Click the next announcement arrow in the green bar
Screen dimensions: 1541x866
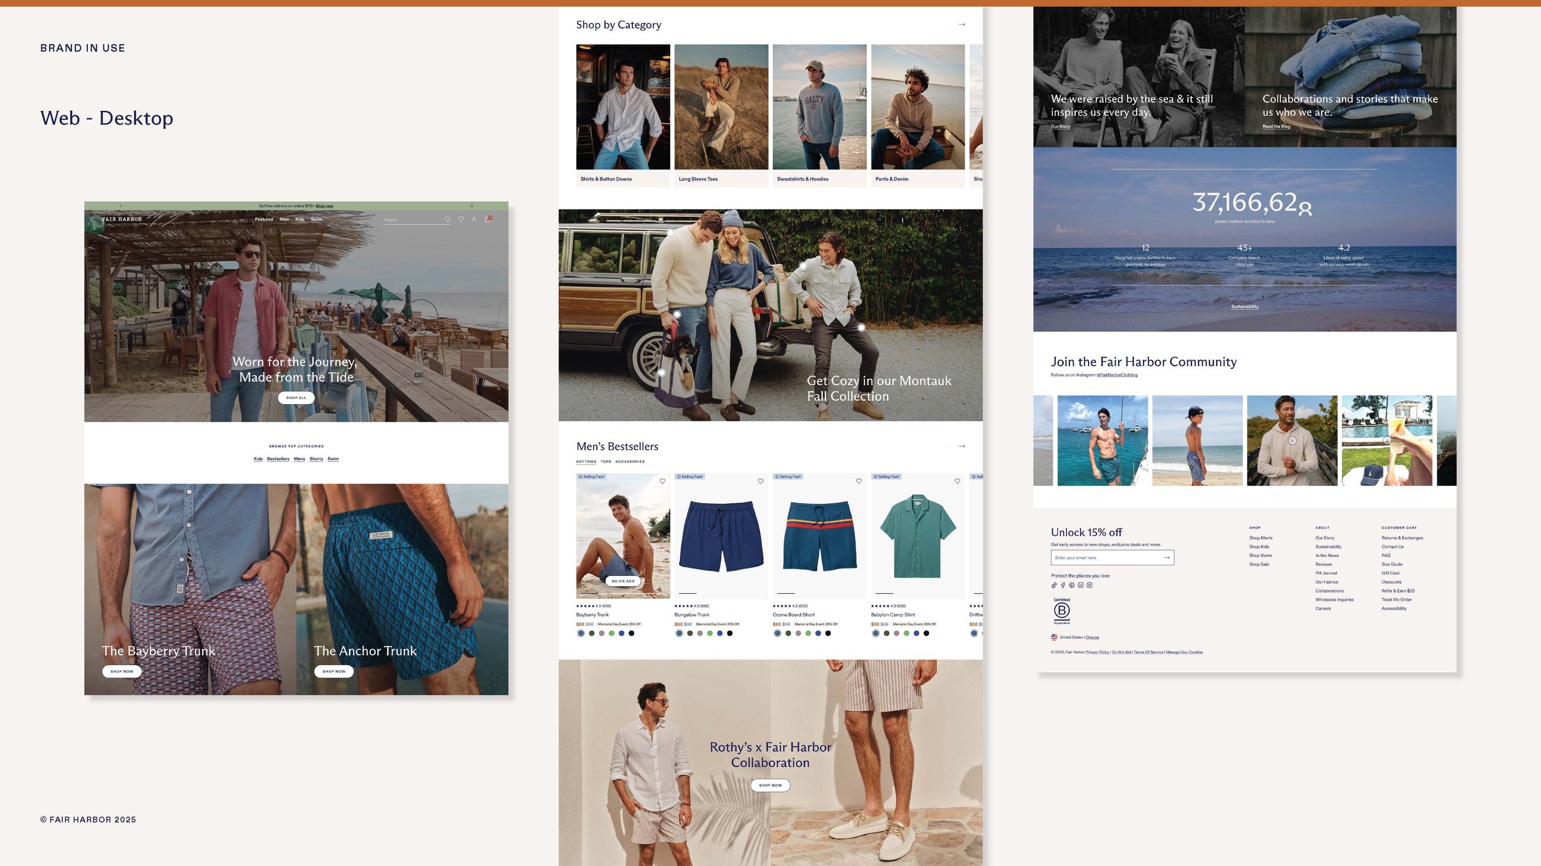[x=472, y=206]
